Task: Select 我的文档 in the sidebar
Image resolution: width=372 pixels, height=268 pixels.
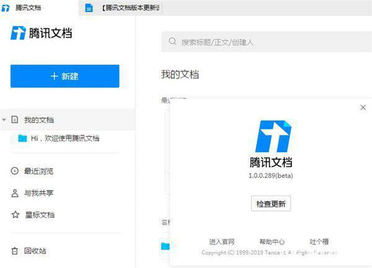Action: pyautogui.click(x=68, y=120)
